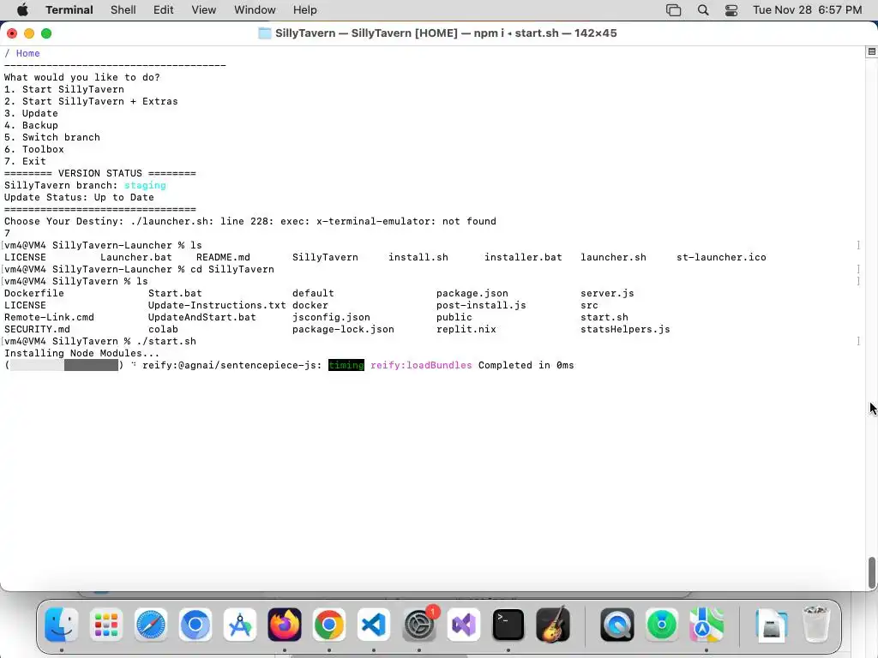Launch Safari from the dock

coord(151,625)
